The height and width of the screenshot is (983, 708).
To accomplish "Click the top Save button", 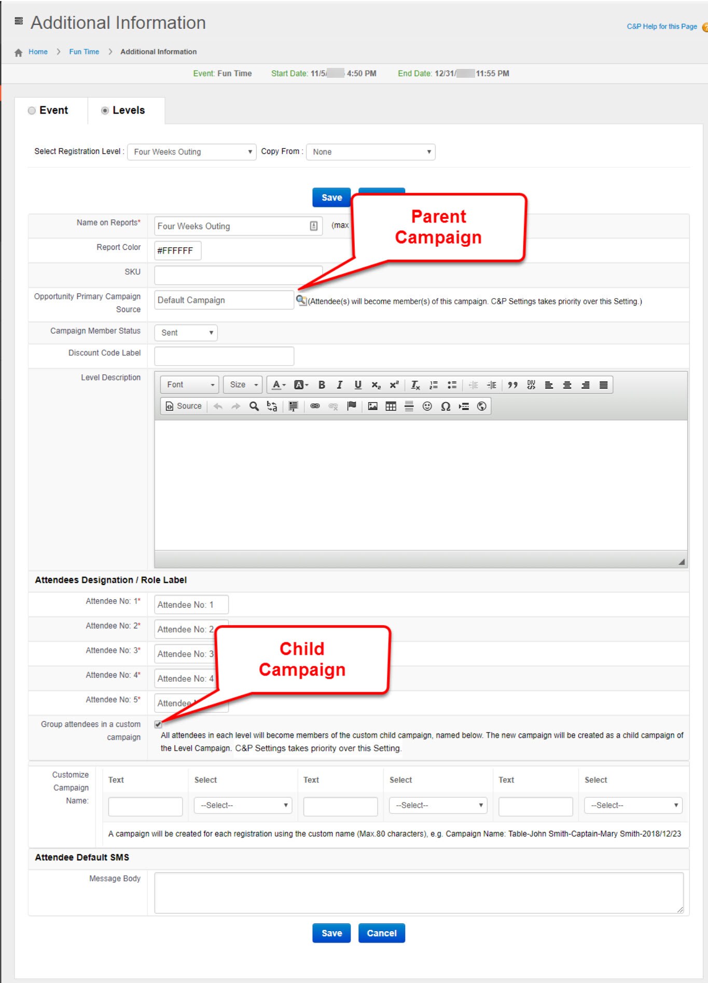I will coord(331,198).
